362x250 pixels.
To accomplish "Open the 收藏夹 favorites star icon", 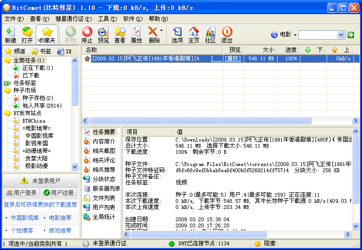I will pos(47,34).
